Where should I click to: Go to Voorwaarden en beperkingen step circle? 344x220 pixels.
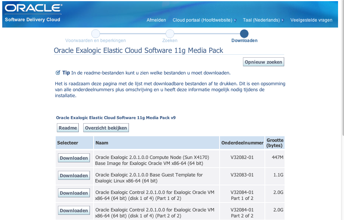(95, 34)
